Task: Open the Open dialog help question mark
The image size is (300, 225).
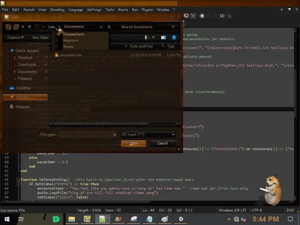Action: (174, 37)
